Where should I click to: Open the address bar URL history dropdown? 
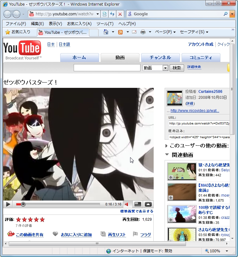click(x=98, y=14)
